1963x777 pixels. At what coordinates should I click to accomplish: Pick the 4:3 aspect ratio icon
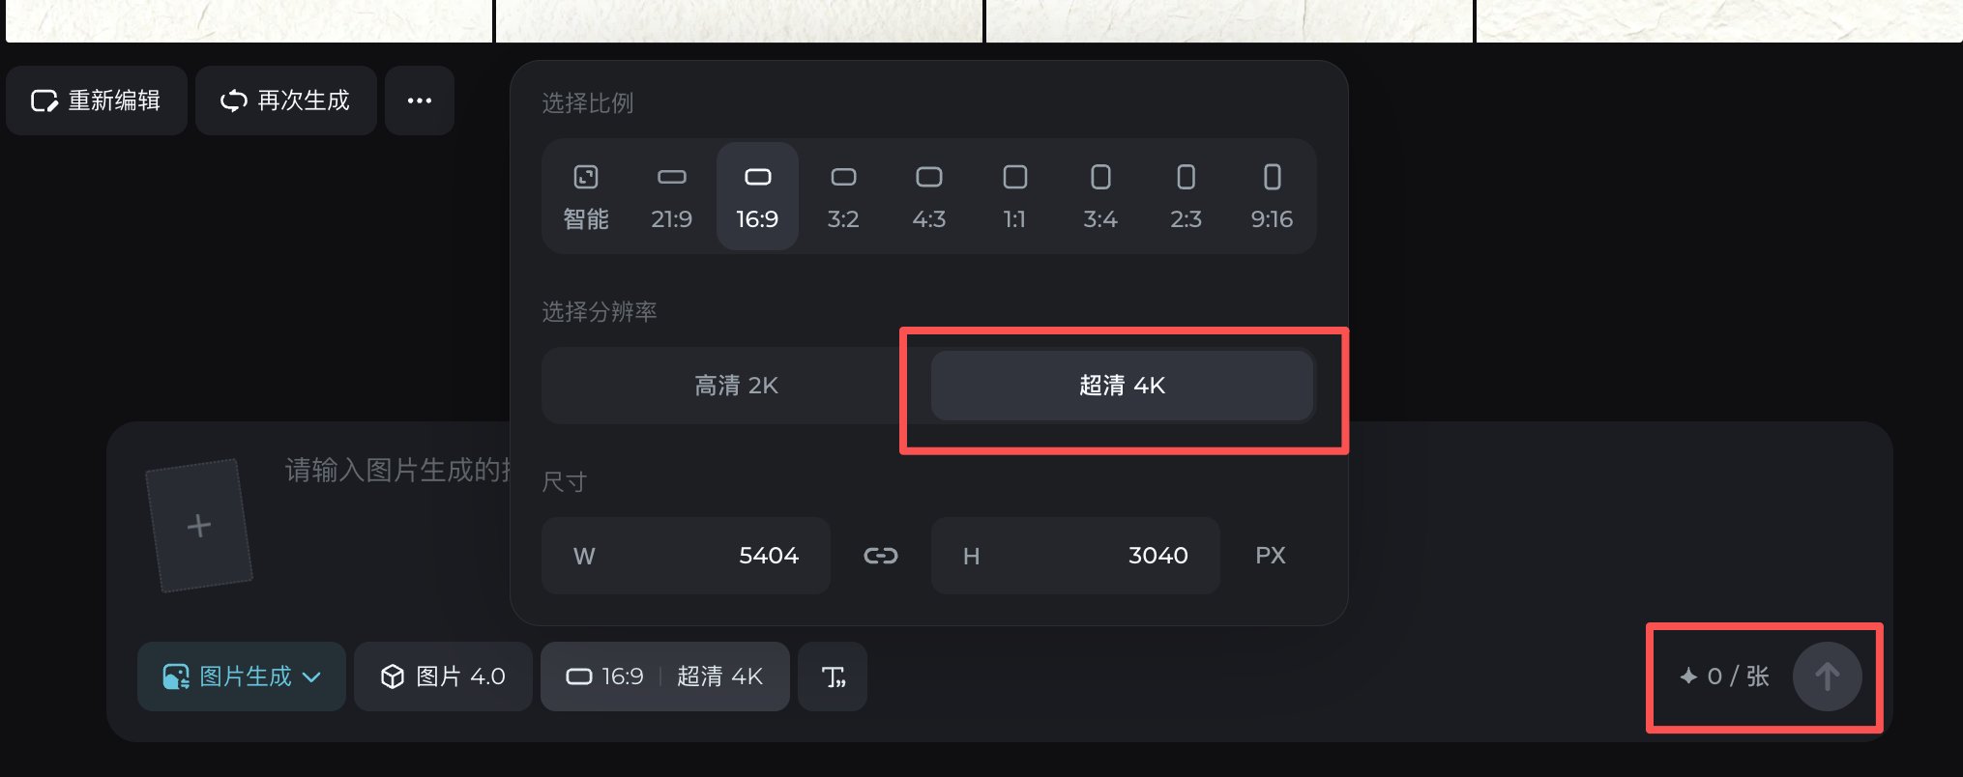(x=928, y=197)
